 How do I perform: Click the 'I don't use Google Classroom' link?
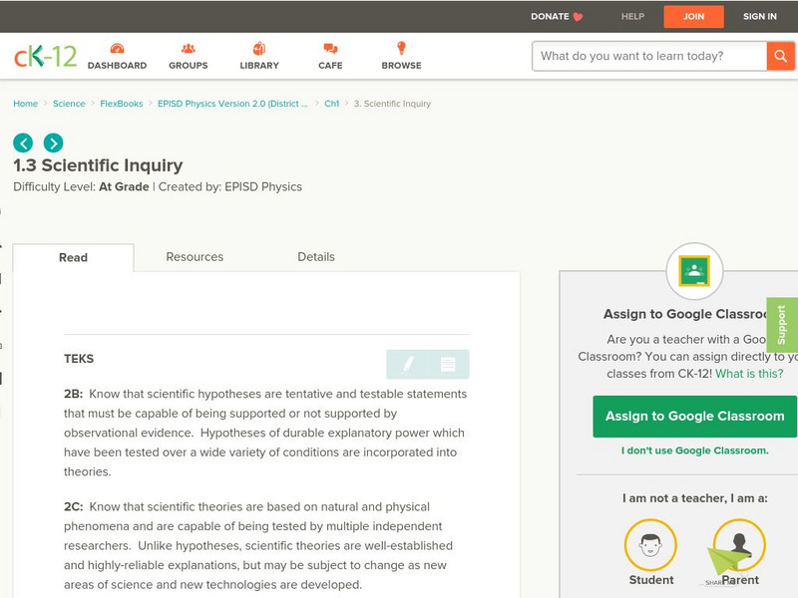pos(695,450)
